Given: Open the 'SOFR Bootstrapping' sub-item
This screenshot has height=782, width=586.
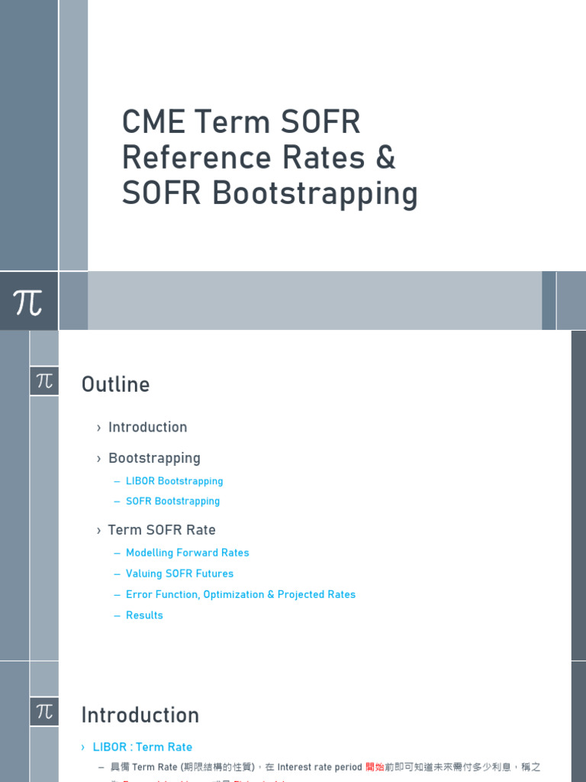Looking at the screenshot, I should 173,501.
